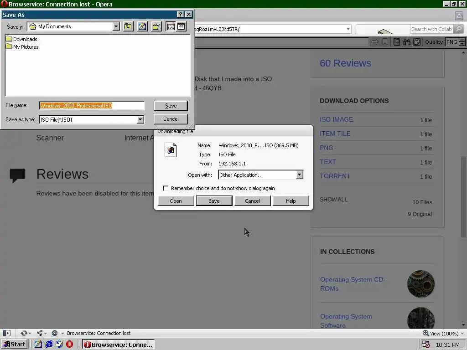467x350 pixels.
Task: Expand the Save as type dropdown
Action: tap(140, 119)
